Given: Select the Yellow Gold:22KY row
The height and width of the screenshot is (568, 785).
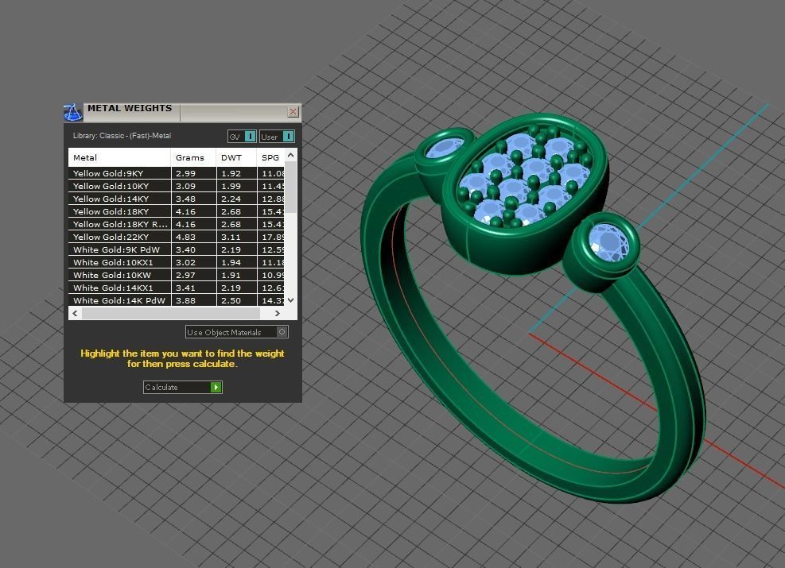Looking at the screenshot, I should pos(177,237).
